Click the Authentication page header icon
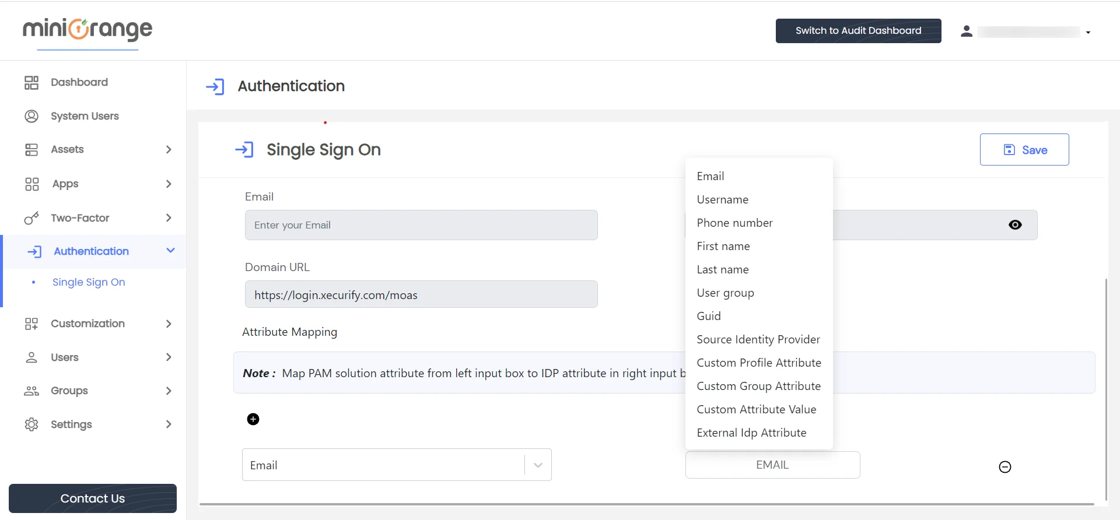The width and height of the screenshot is (1120, 520). [215, 87]
